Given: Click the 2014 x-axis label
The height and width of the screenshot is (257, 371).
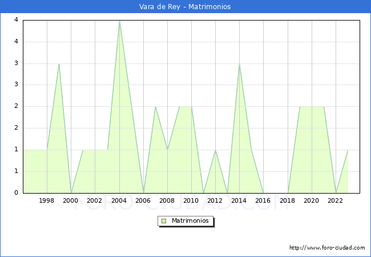Looking at the screenshot, I should 239,200.
